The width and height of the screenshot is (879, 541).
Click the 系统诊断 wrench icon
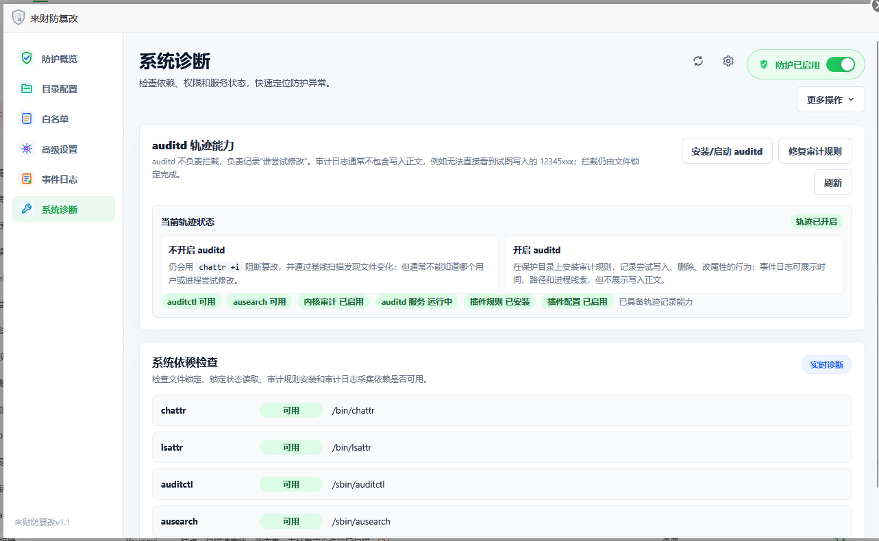coord(27,209)
